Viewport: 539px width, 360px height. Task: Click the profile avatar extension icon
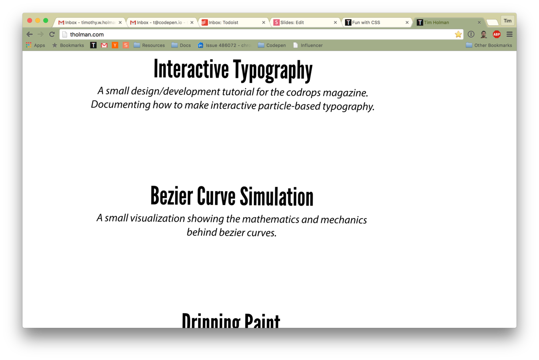484,34
